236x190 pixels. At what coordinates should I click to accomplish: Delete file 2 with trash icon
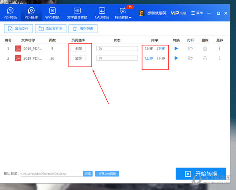205,58
